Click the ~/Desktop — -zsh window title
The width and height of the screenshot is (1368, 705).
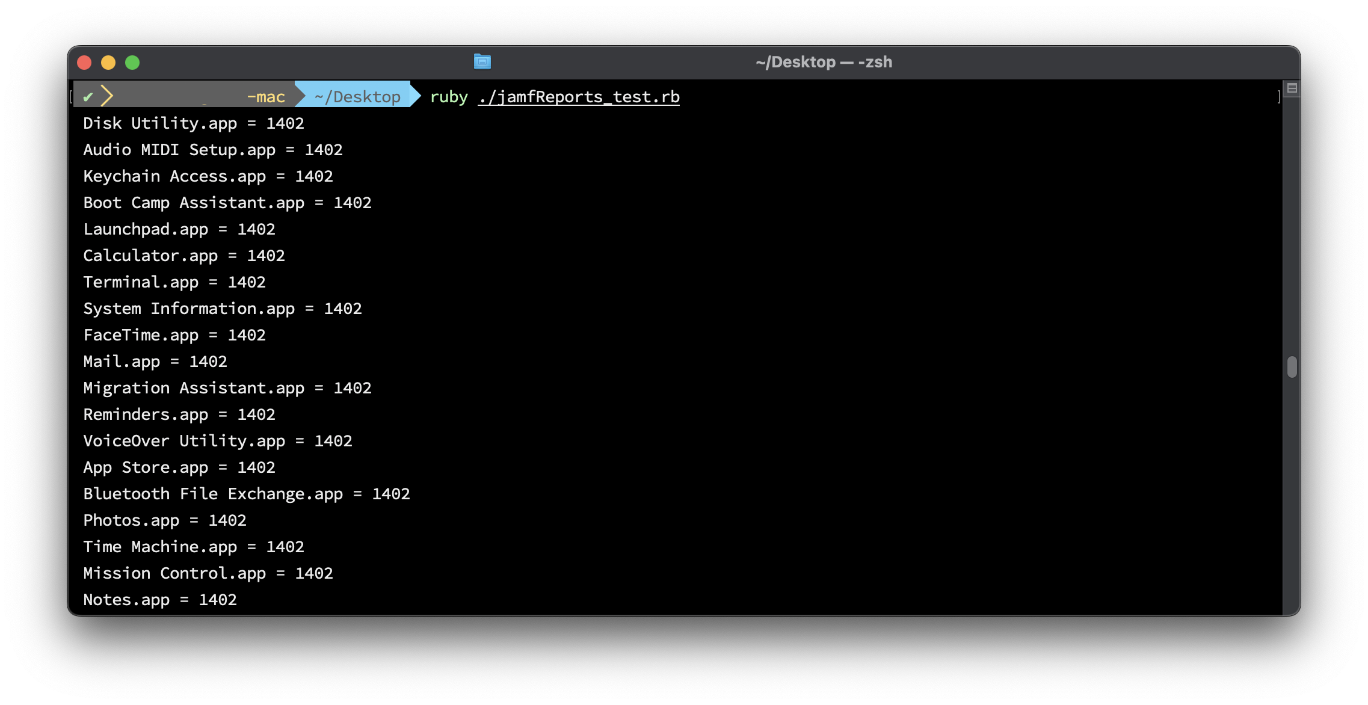pos(823,62)
